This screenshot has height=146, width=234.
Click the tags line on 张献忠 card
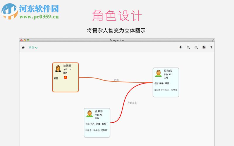(x=96, y=124)
